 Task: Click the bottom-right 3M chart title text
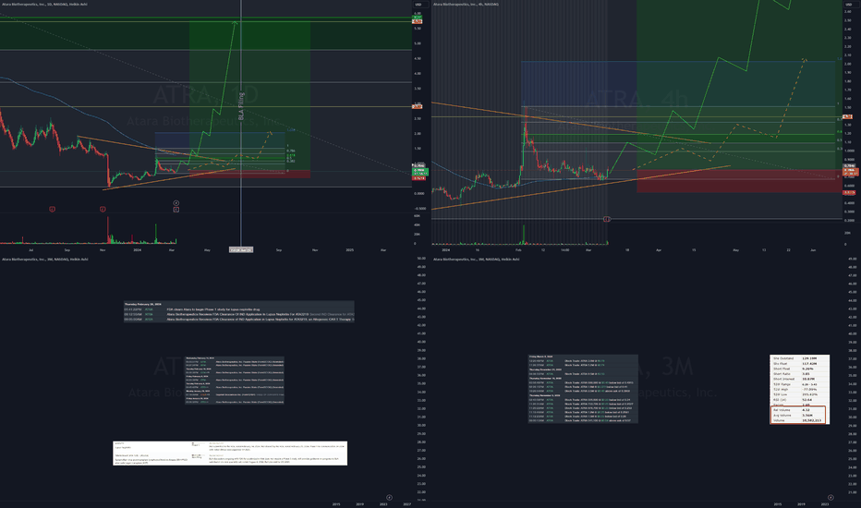pos(476,260)
